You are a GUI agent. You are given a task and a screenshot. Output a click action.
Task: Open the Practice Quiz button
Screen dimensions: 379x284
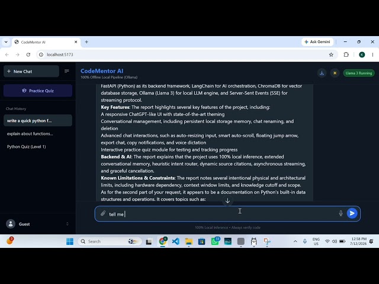click(x=38, y=91)
